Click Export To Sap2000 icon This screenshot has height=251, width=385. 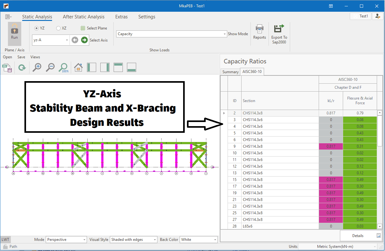click(279, 29)
